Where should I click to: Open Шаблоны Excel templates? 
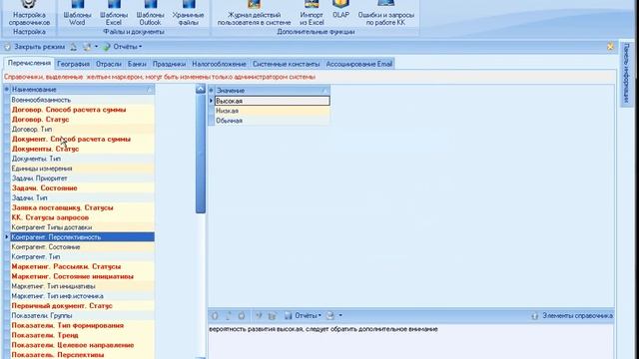point(113,13)
